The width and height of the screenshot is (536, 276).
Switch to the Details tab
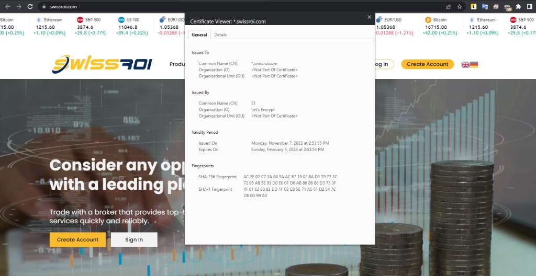tap(220, 34)
